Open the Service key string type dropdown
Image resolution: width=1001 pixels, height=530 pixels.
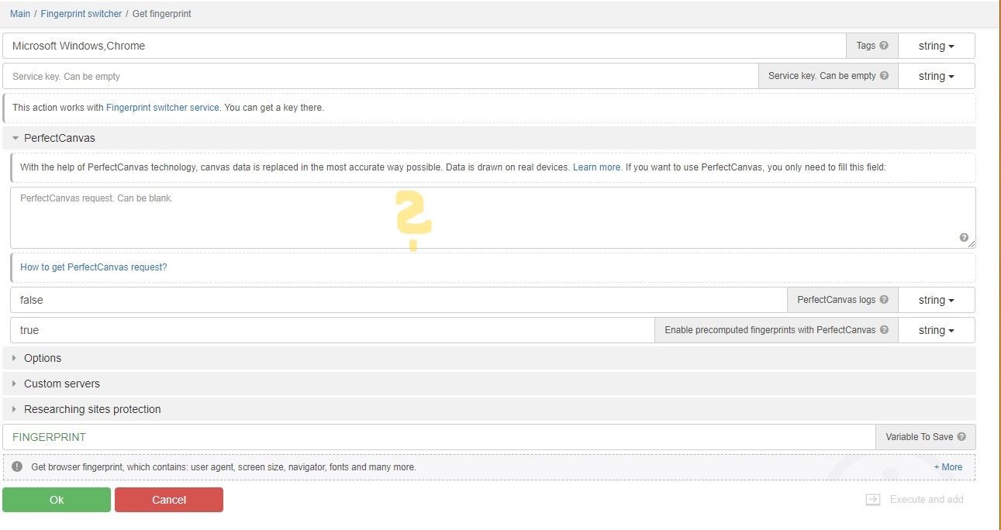[936, 76]
